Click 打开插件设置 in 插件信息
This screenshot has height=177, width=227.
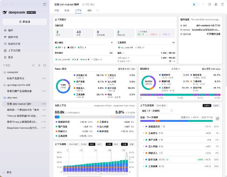pos(213,34)
